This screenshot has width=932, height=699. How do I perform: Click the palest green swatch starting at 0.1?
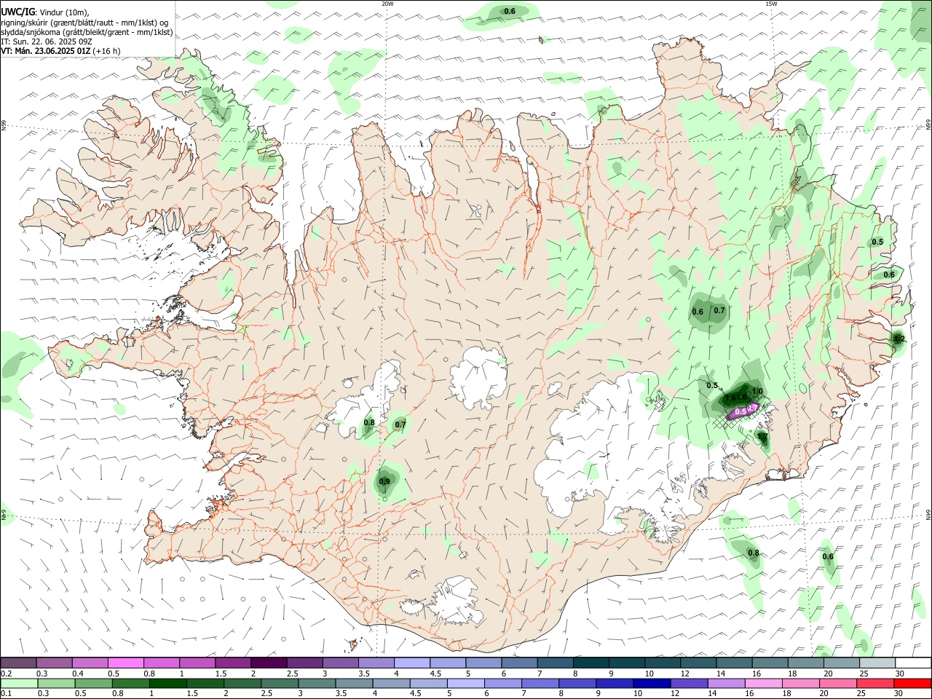[x=19, y=684]
